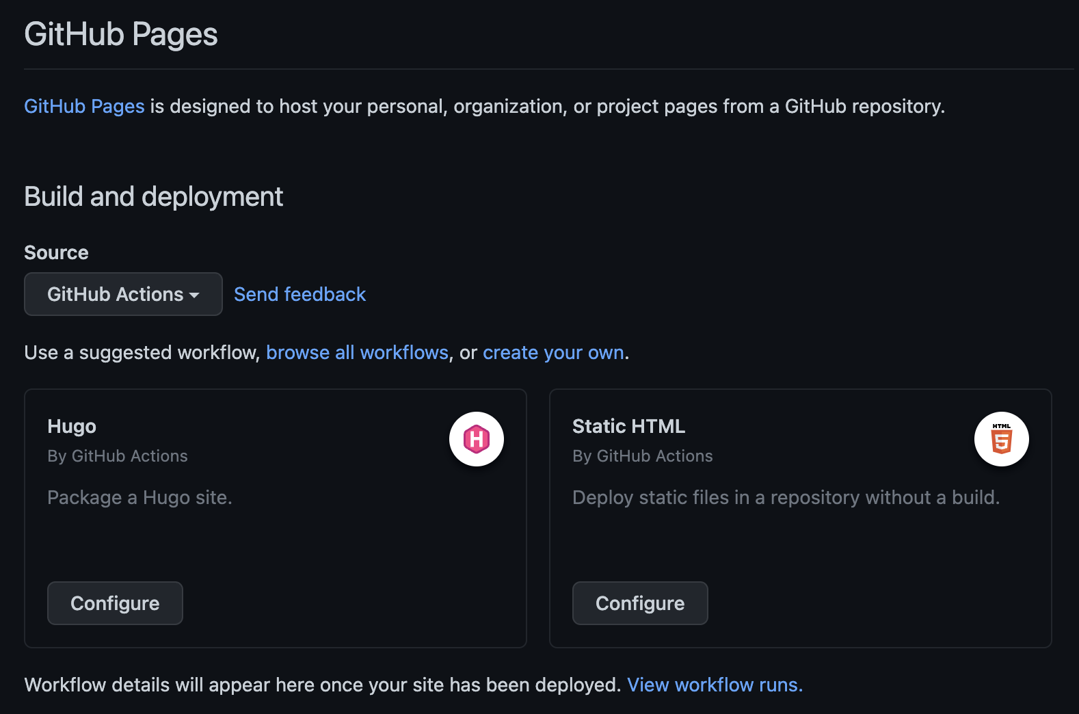The height and width of the screenshot is (714, 1079).
Task: Click 'By GitHub Actions' under Hugo
Action: pos(118,456)
